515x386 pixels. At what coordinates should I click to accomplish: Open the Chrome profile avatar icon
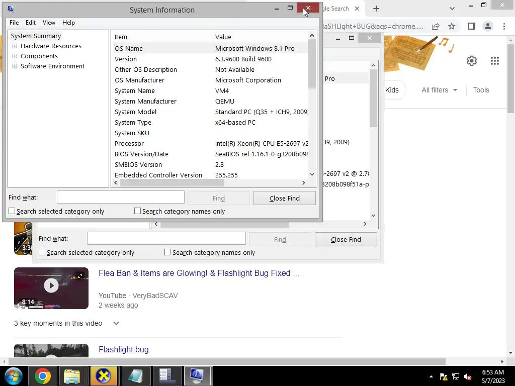488,26
